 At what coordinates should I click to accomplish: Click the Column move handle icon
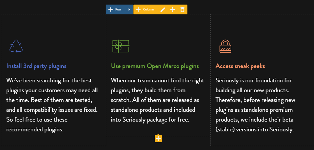click(x=138, y=9)
